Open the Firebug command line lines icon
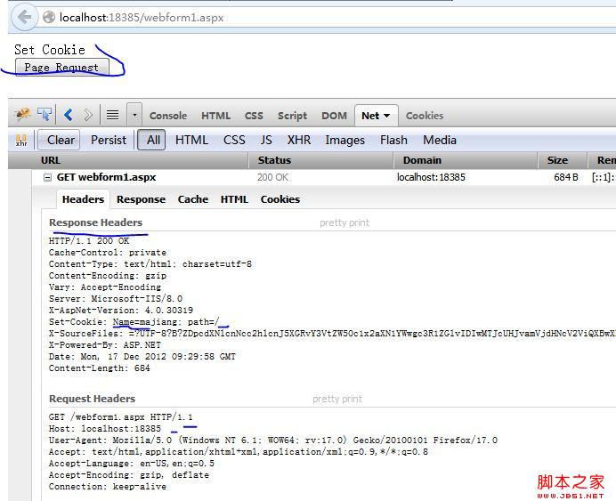Screen dimensions: 616x501 tap(112, 115)
